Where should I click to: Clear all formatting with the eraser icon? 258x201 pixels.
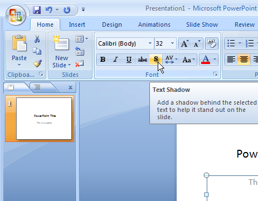212,43
